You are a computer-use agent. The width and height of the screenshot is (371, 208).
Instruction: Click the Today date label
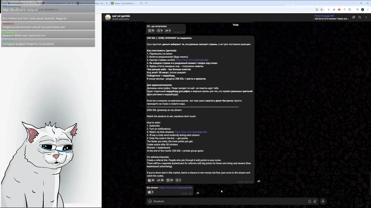(236, 25)
